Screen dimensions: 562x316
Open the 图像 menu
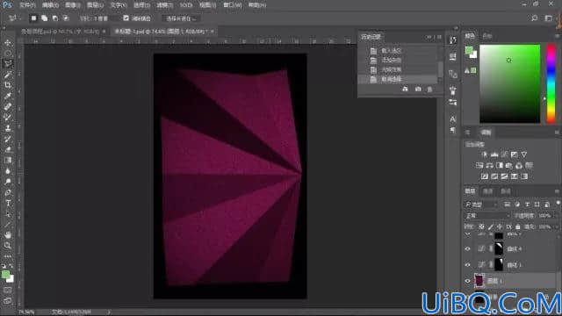[x=72, y=5]
